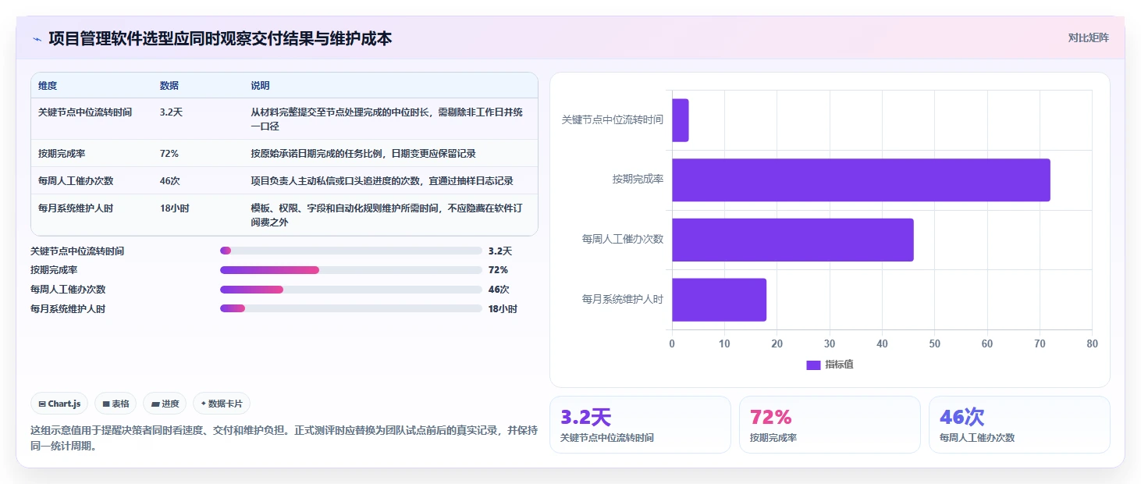The image size is (1141, 484).
Task: Click the 3.2天 table cell
Action: [171, 112]
